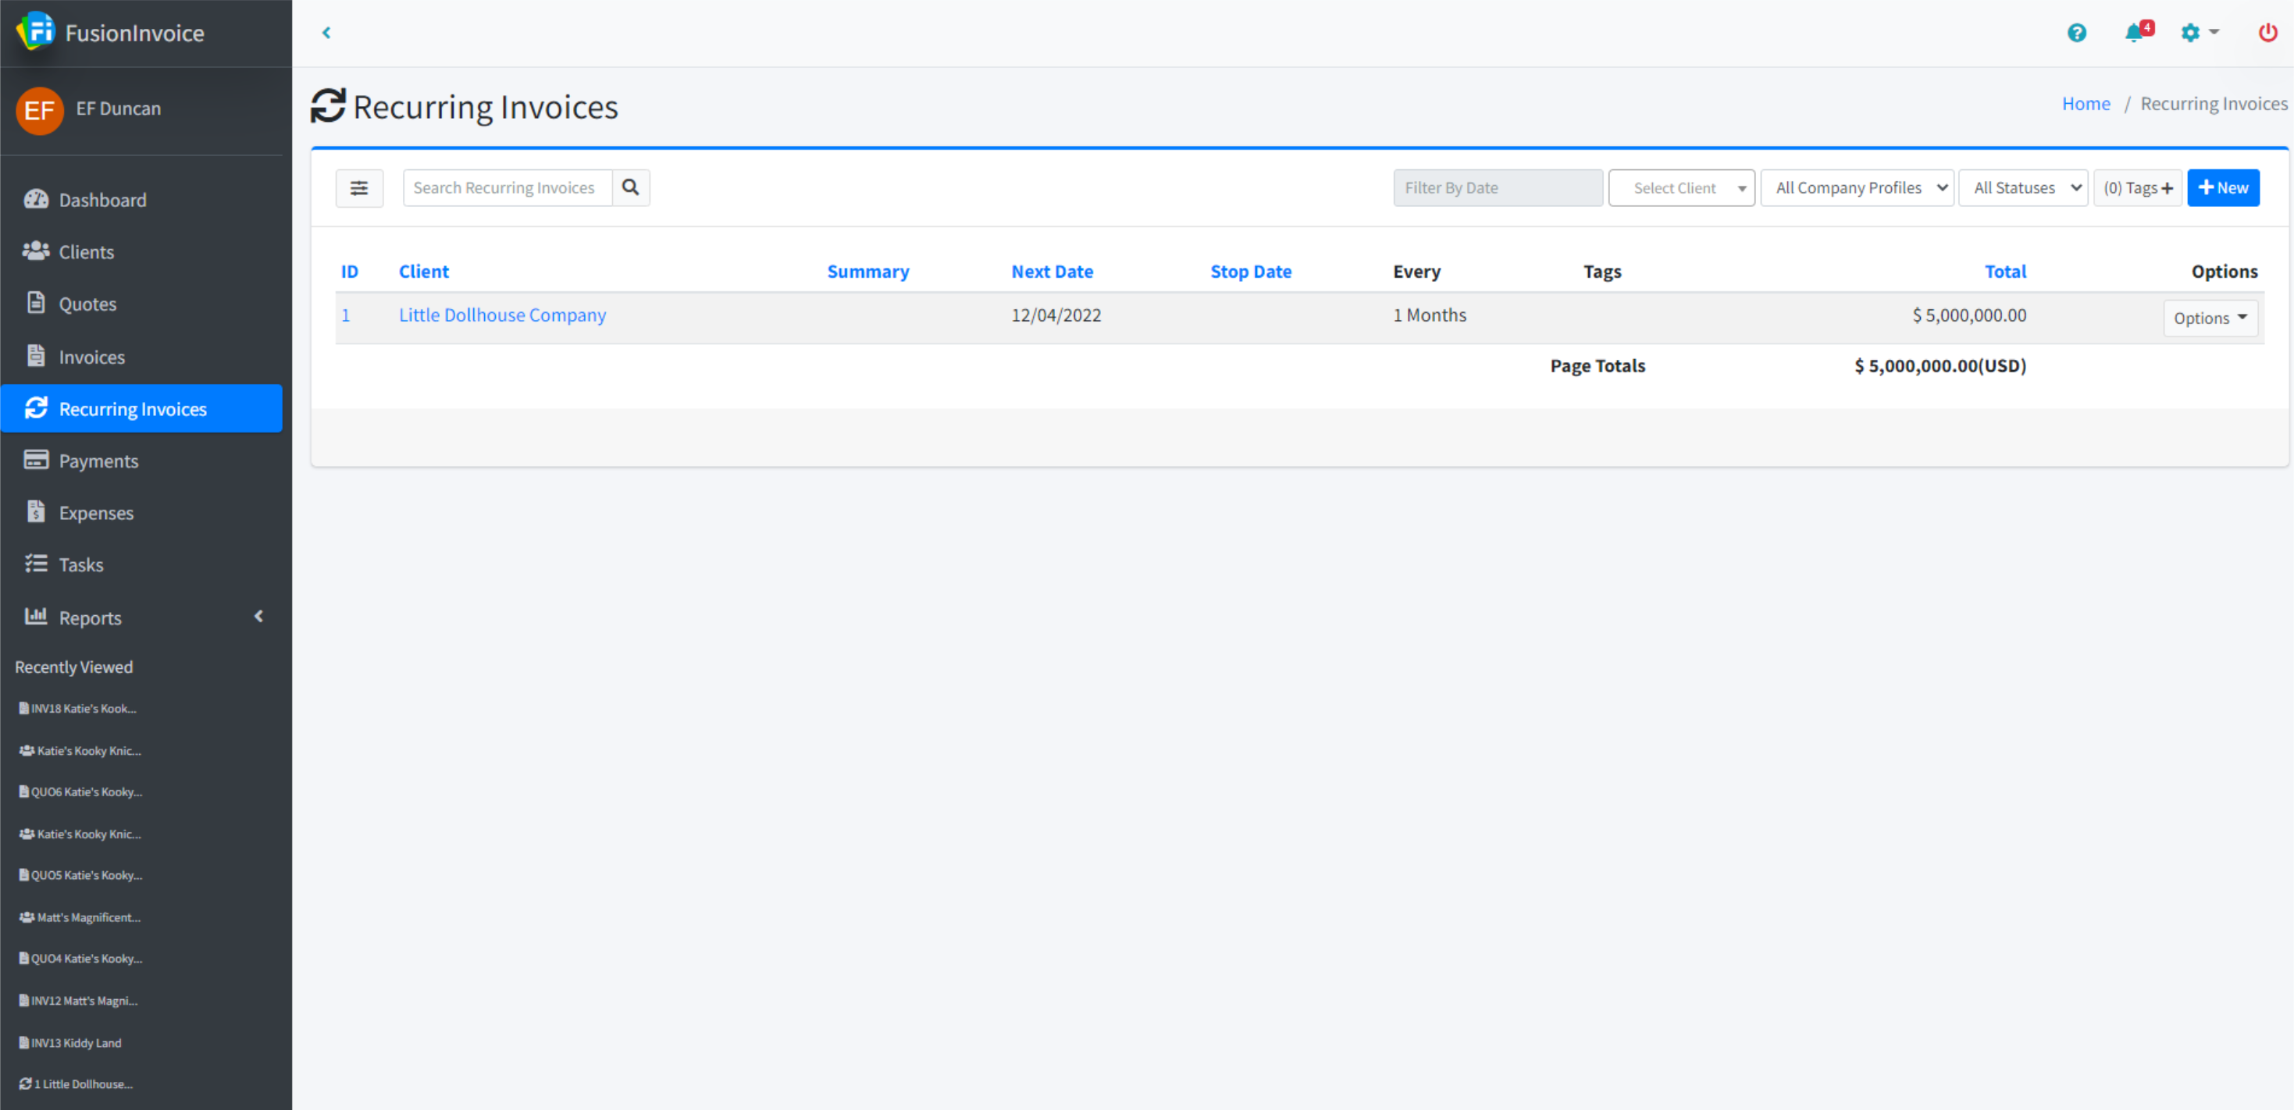Click the New recurring invoice button
This screenshot has height=1110, width=2294.
[2223, 188]
